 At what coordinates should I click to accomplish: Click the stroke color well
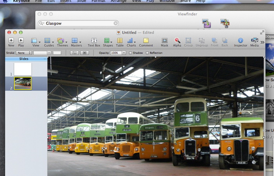pos(57,53)
